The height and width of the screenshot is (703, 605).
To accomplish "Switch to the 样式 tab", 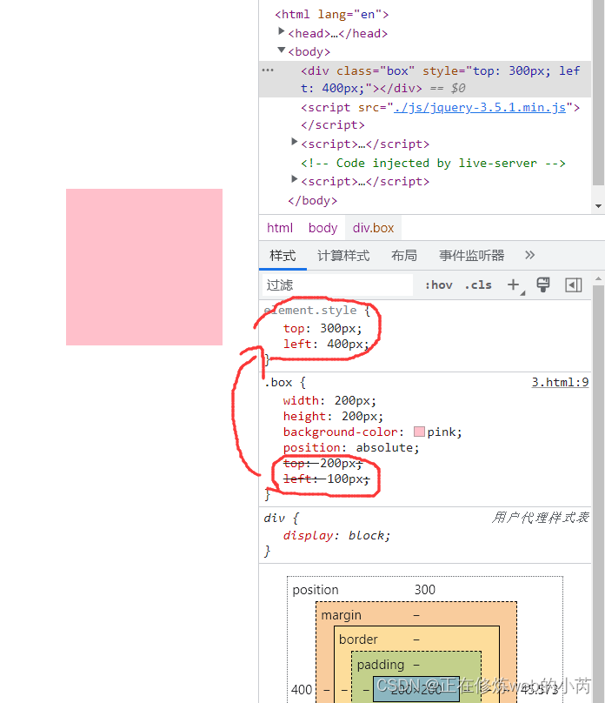I will 283,256.
